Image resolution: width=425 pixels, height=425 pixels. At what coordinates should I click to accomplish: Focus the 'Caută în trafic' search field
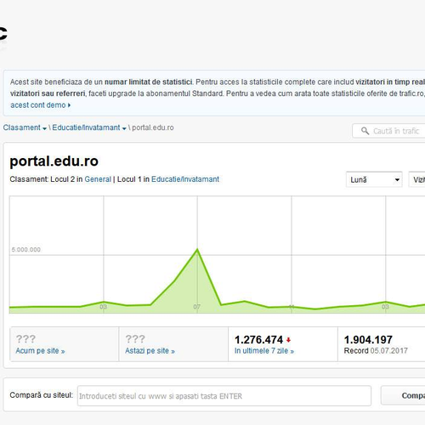(388, 131)
